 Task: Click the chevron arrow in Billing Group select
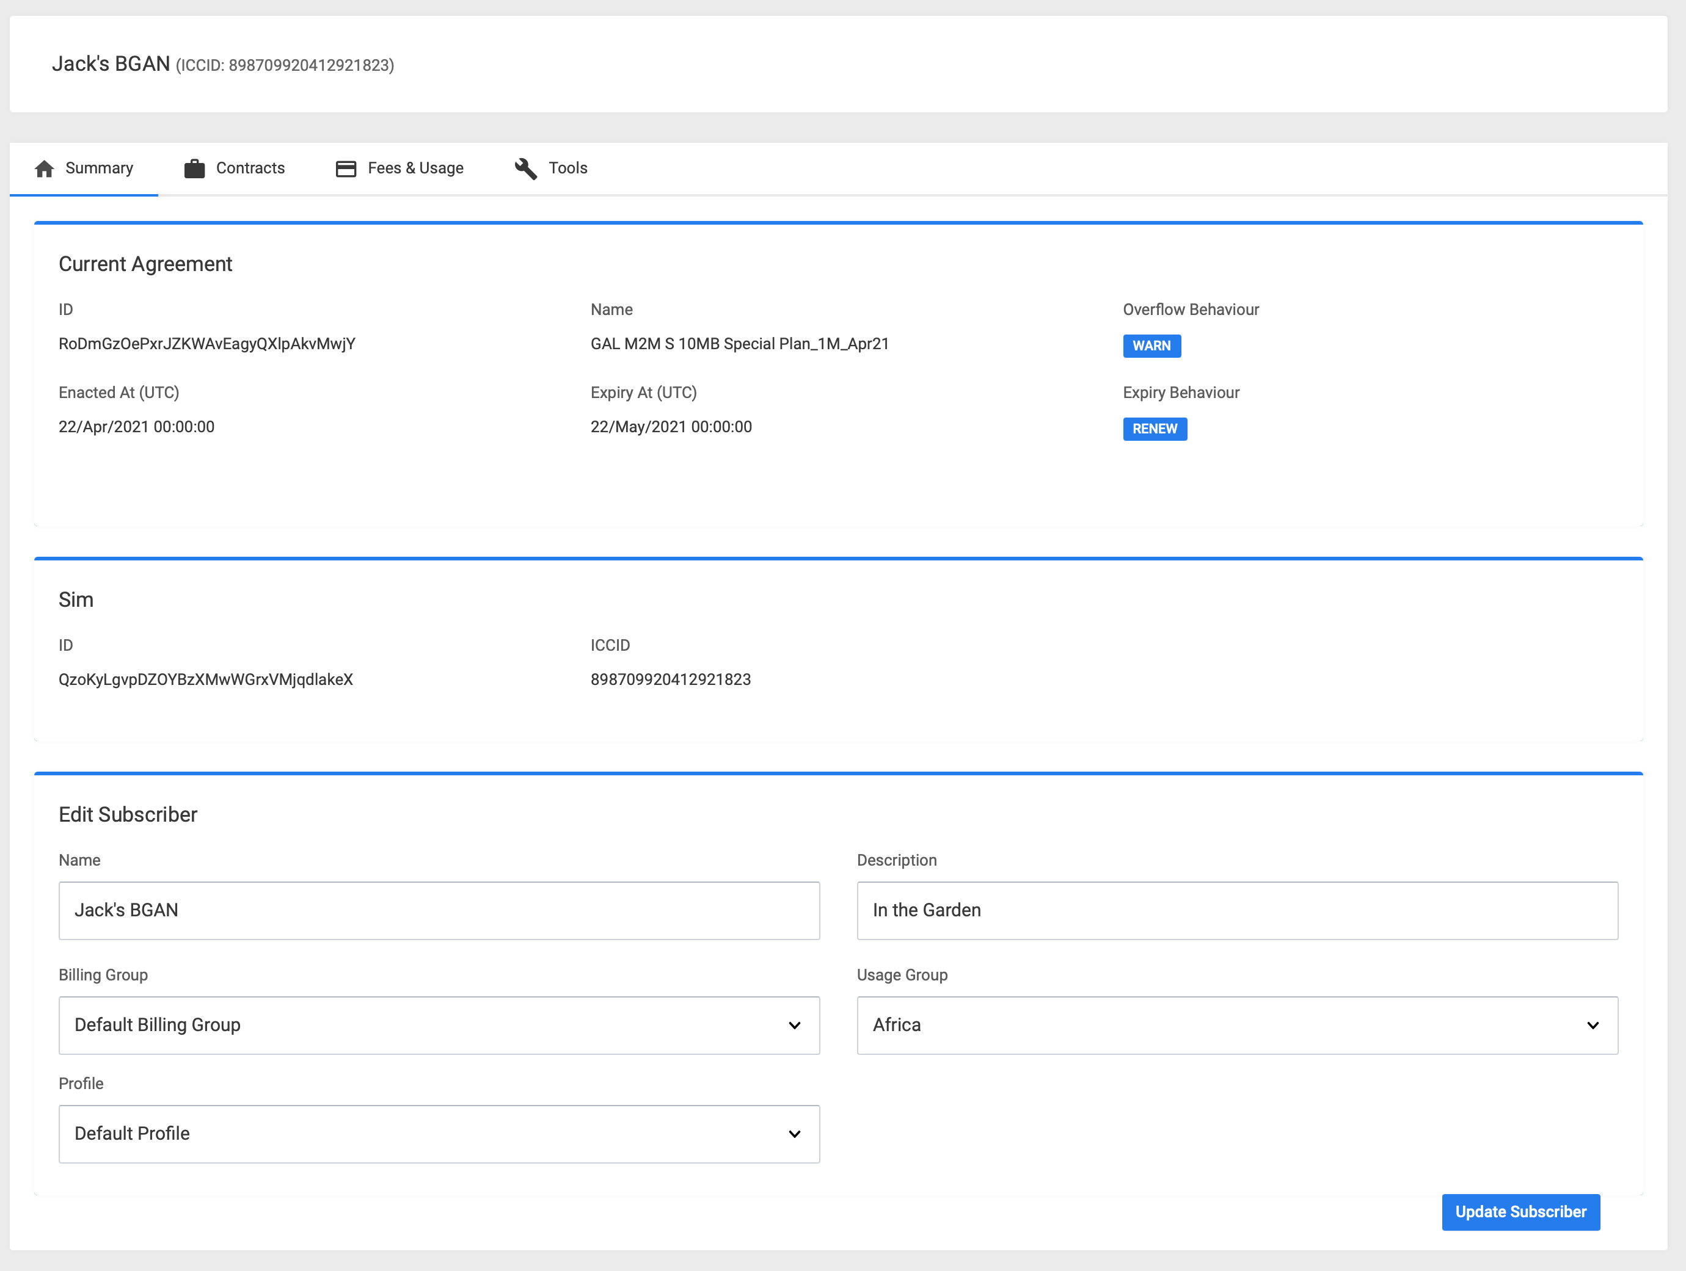click(x=794, y=1026)
